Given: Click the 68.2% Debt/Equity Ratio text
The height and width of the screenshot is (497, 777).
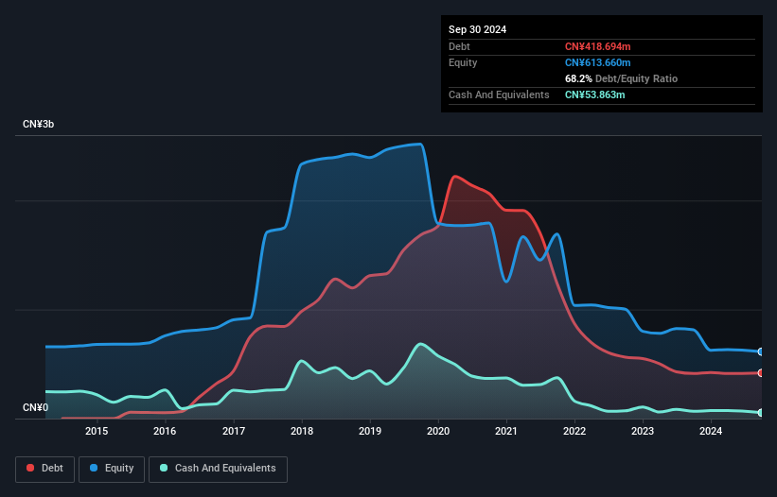Looking at the screenshot, I should pyautogui.click(x=621, y=78).
